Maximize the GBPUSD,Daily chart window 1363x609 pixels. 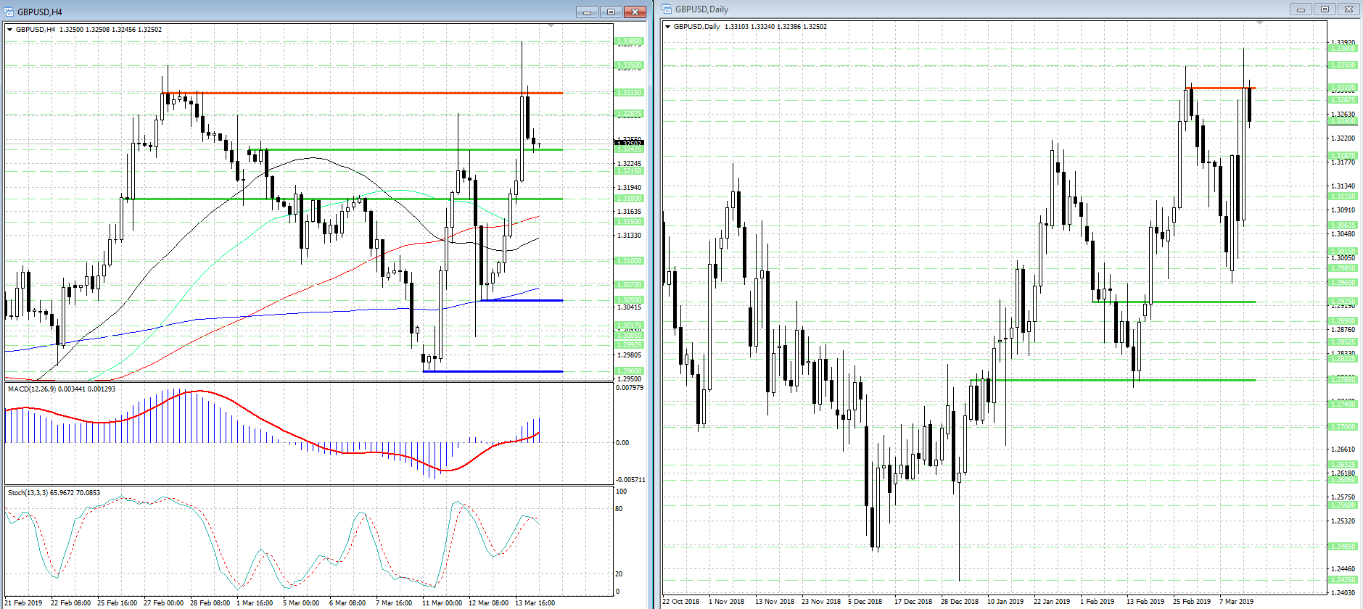[x=1325, y=9]
